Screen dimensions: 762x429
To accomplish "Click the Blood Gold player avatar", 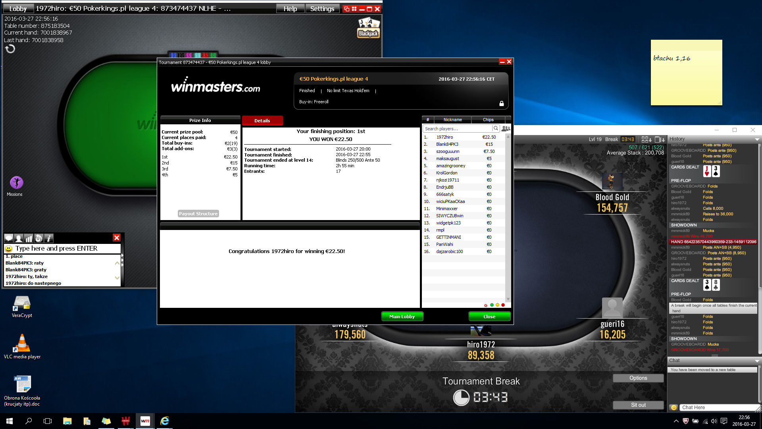I will coord(612,182).
